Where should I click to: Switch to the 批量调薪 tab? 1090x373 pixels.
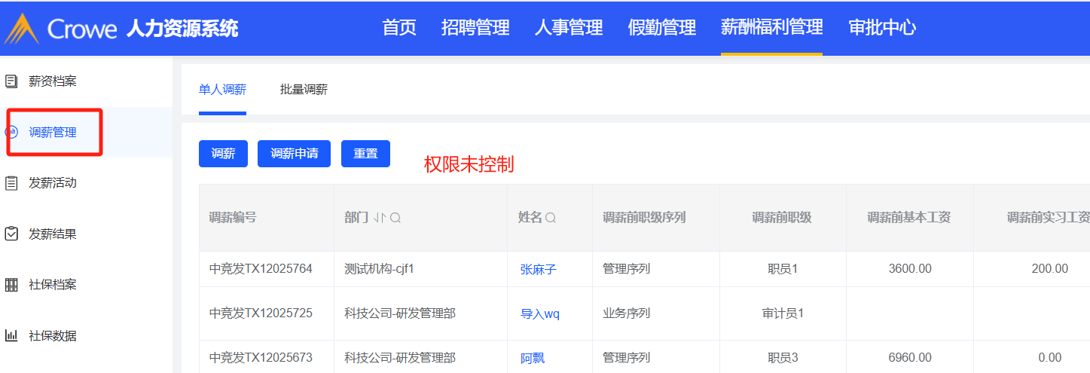pos(304,90)
